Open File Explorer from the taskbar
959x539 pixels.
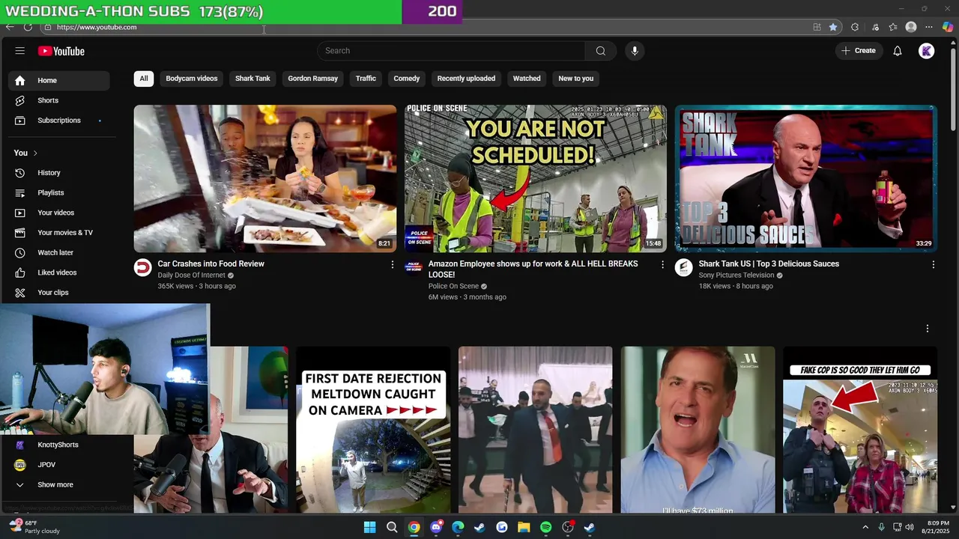tap(524, 527)
